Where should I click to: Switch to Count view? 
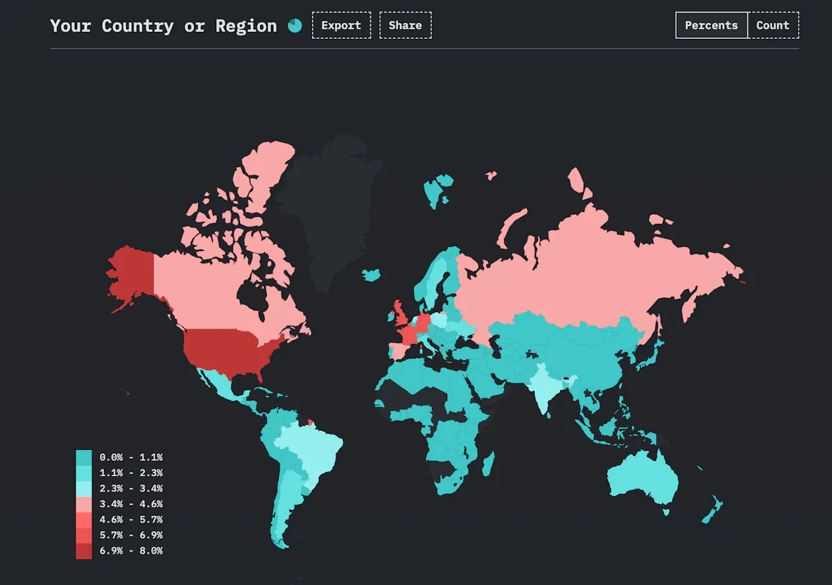coord(772,26)
